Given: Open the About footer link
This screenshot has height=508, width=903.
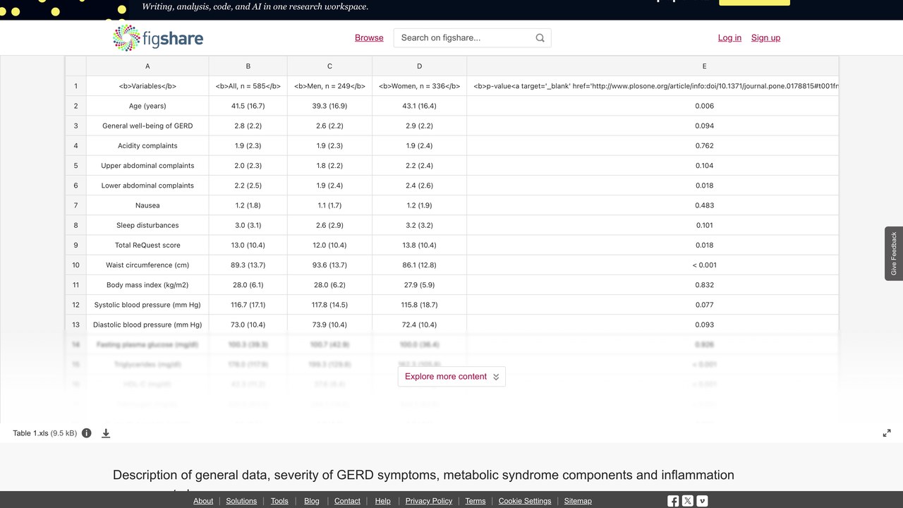Looking at the screenshot, I should (x=203, y=501).
